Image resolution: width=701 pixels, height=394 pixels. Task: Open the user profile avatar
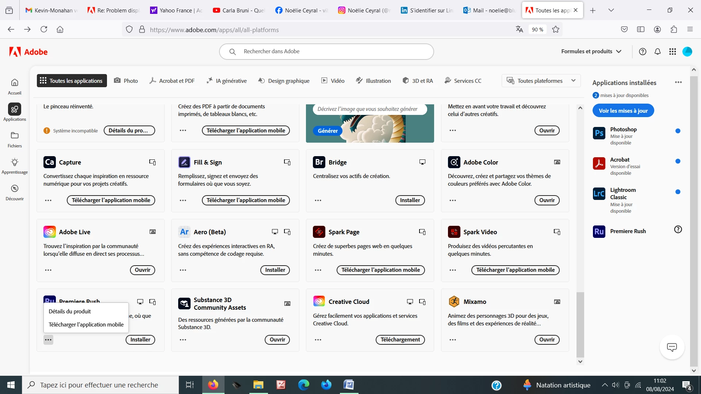[687, 52]
